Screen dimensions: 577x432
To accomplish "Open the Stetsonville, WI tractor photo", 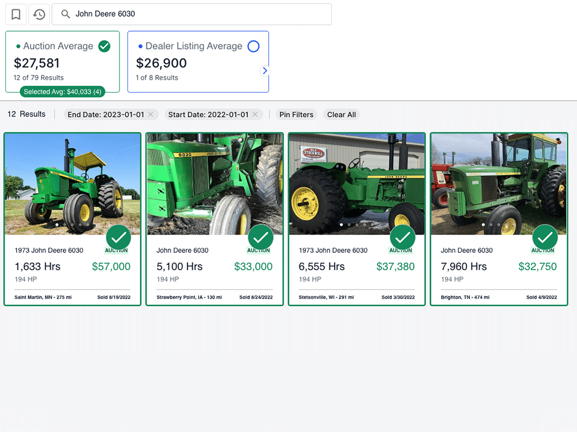I will click(x=357, y=184).
